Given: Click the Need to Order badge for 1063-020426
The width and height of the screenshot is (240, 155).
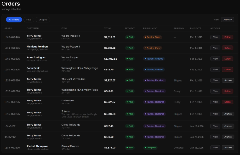Looking at the screenshot, I should pos(153,37).
